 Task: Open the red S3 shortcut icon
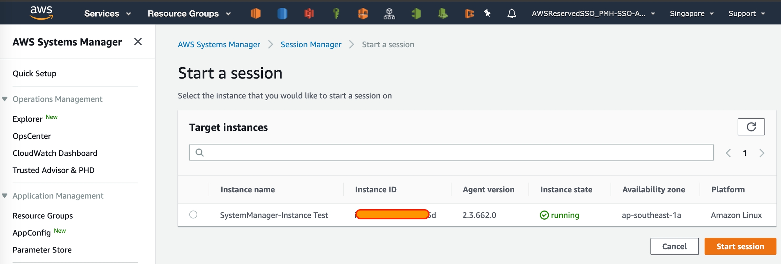click(309, 13)
